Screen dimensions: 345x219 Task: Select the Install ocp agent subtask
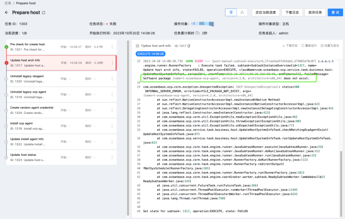coord(61,126)
